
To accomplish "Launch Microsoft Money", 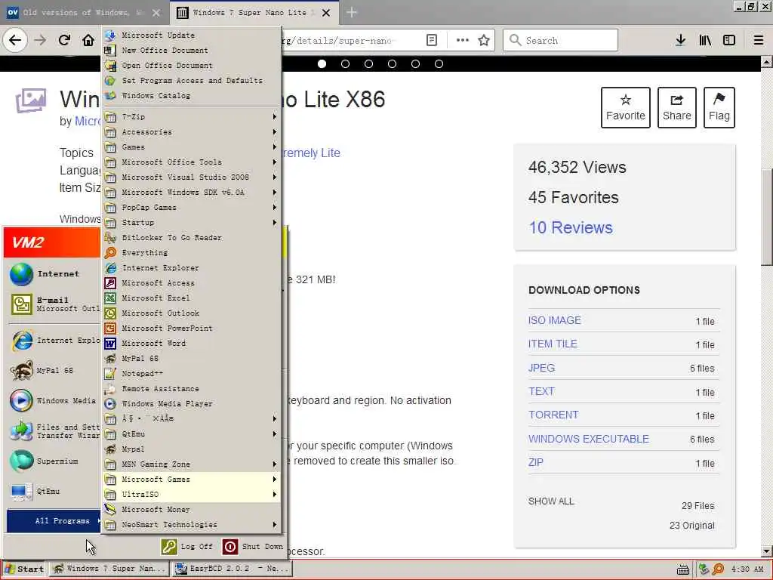I will pos(191,510).
